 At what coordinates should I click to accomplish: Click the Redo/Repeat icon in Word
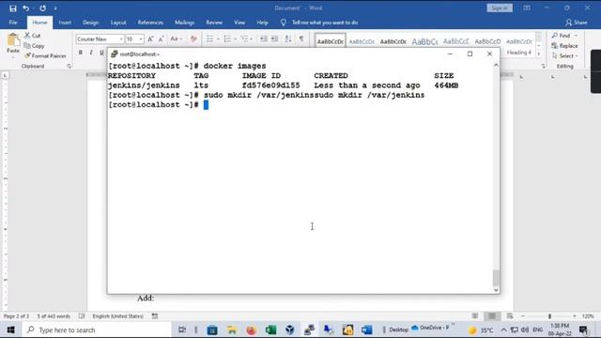point(42,8)
